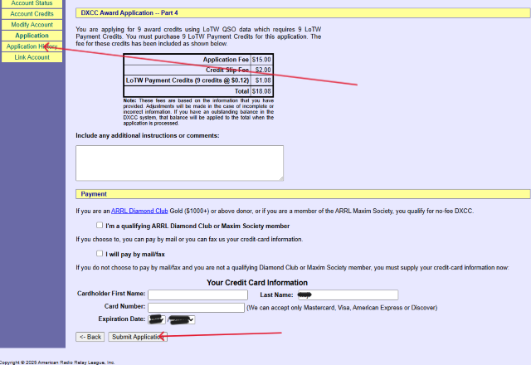
Task: Click the additional instructions comments box
Action: point(179,163)
